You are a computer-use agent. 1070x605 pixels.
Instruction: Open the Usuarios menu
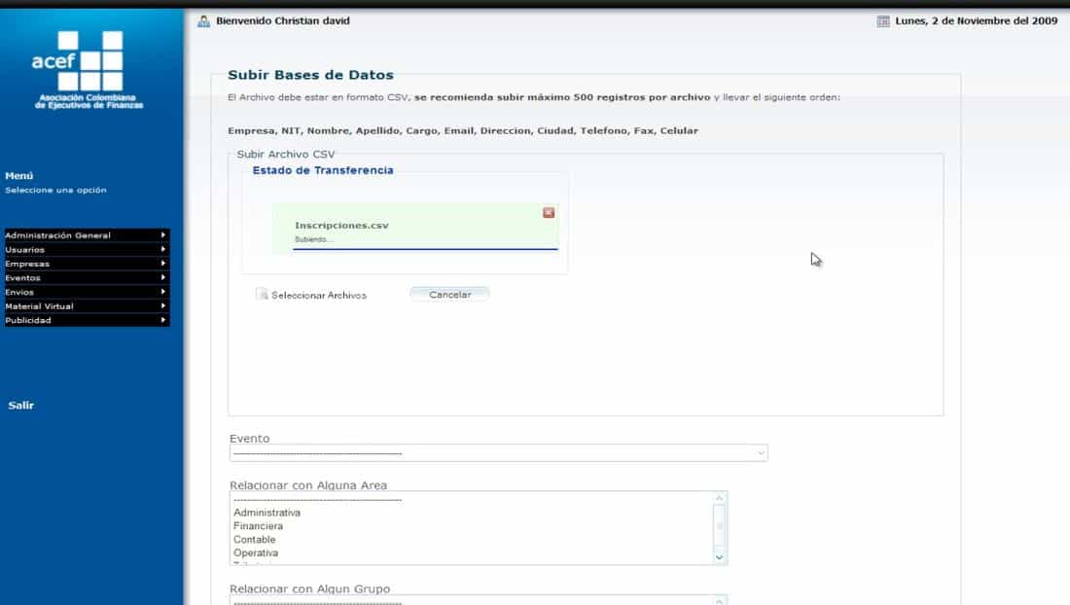point(87,250)
